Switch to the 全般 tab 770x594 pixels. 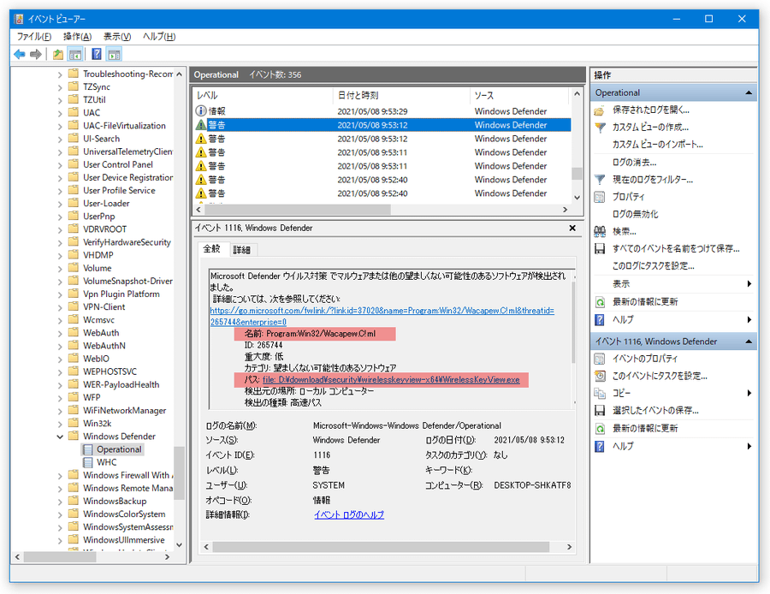coord(212,249)
